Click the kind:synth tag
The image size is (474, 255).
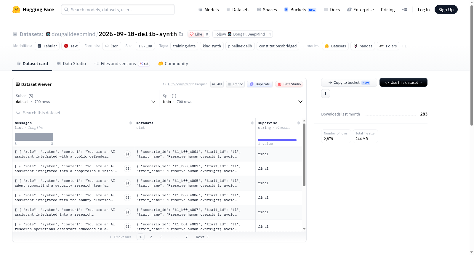click(212, 46)
